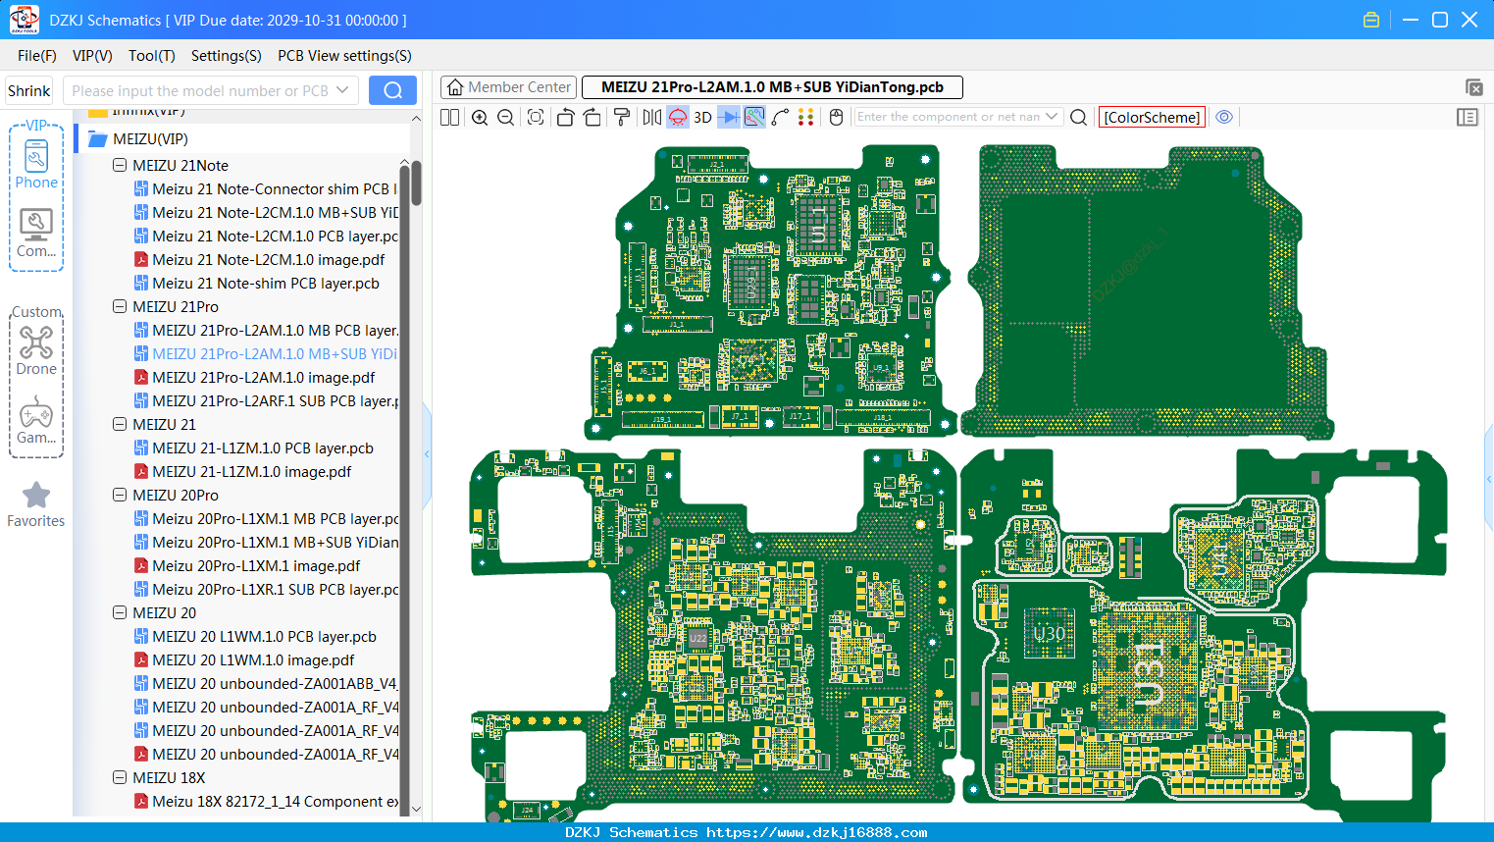The width and height of the screenshot is (1494, 842).
Task: Close the open PCB document tab
Action: (1473, 87)
